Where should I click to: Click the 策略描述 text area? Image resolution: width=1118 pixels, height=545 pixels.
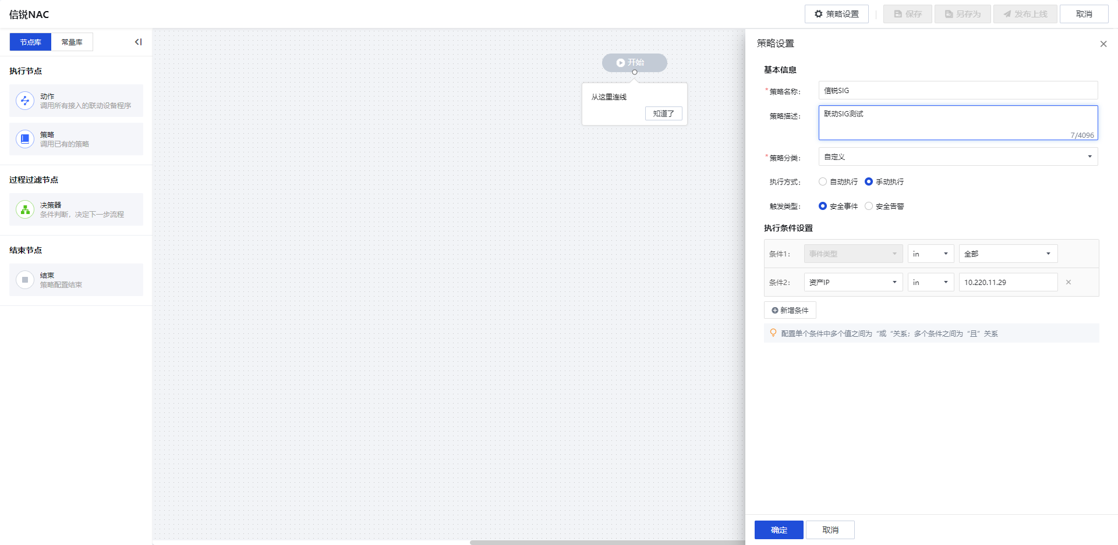(958, 123)
